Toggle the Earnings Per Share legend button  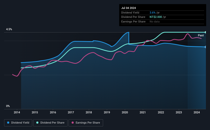click(86, 123)
